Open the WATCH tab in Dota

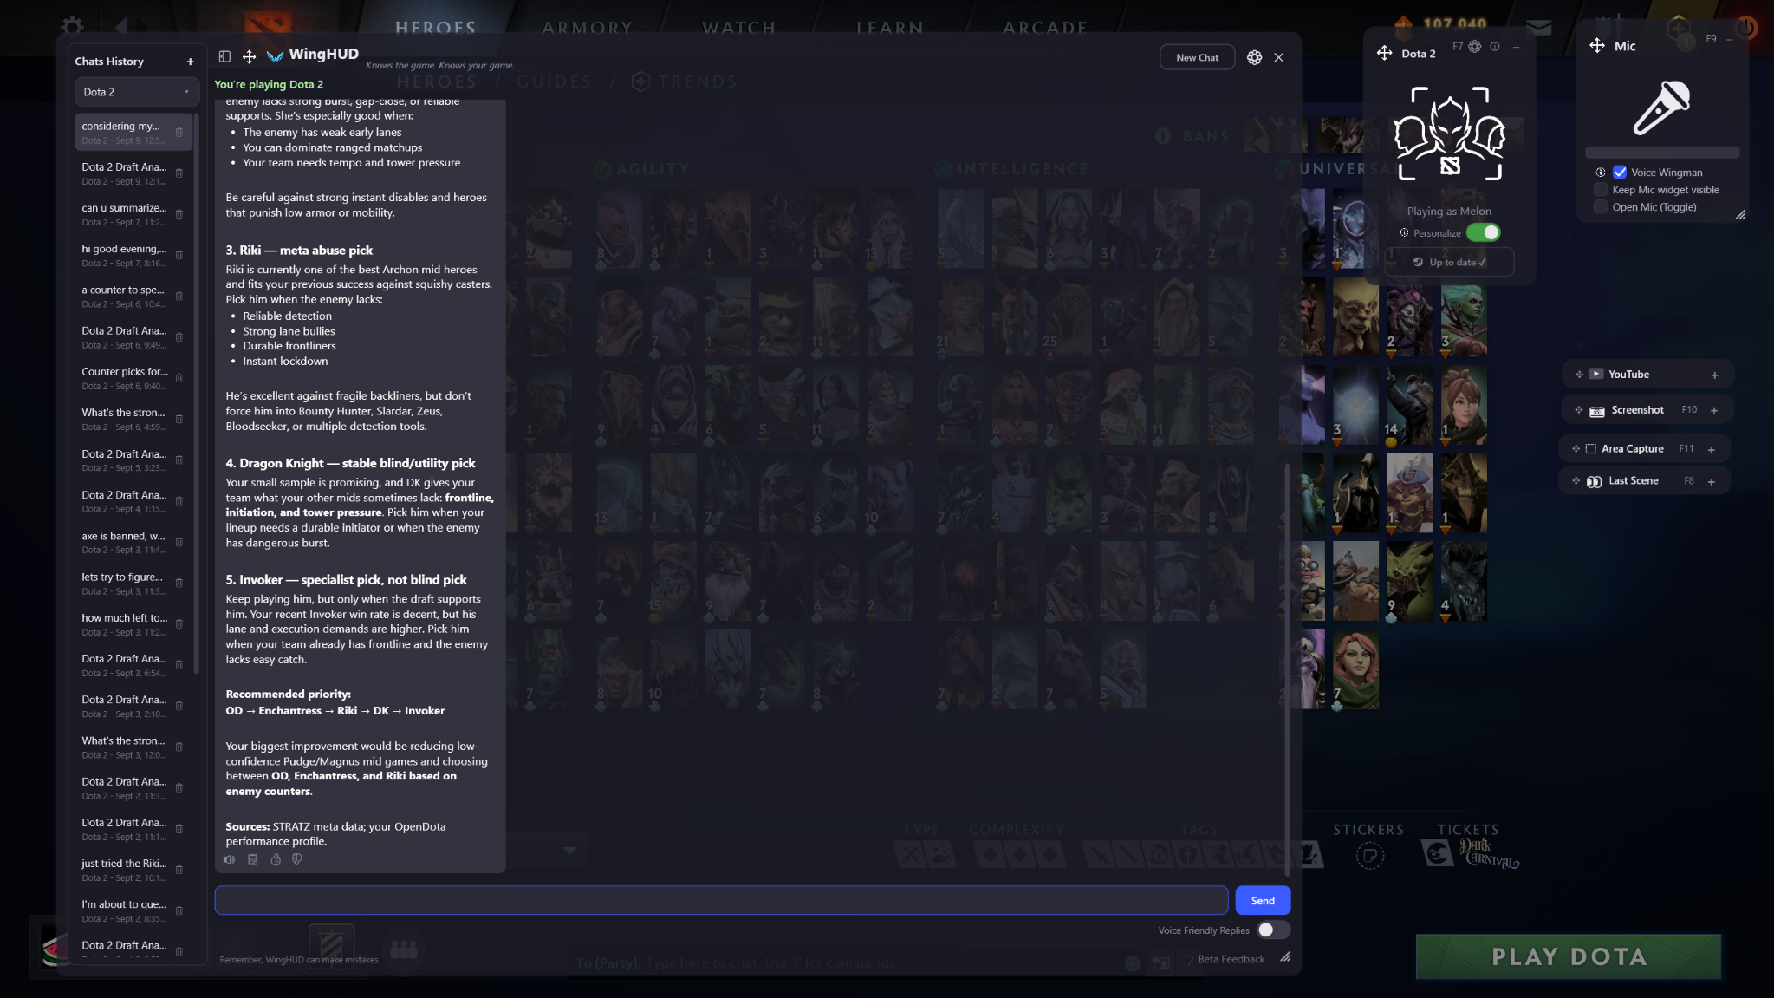point(738,28)
